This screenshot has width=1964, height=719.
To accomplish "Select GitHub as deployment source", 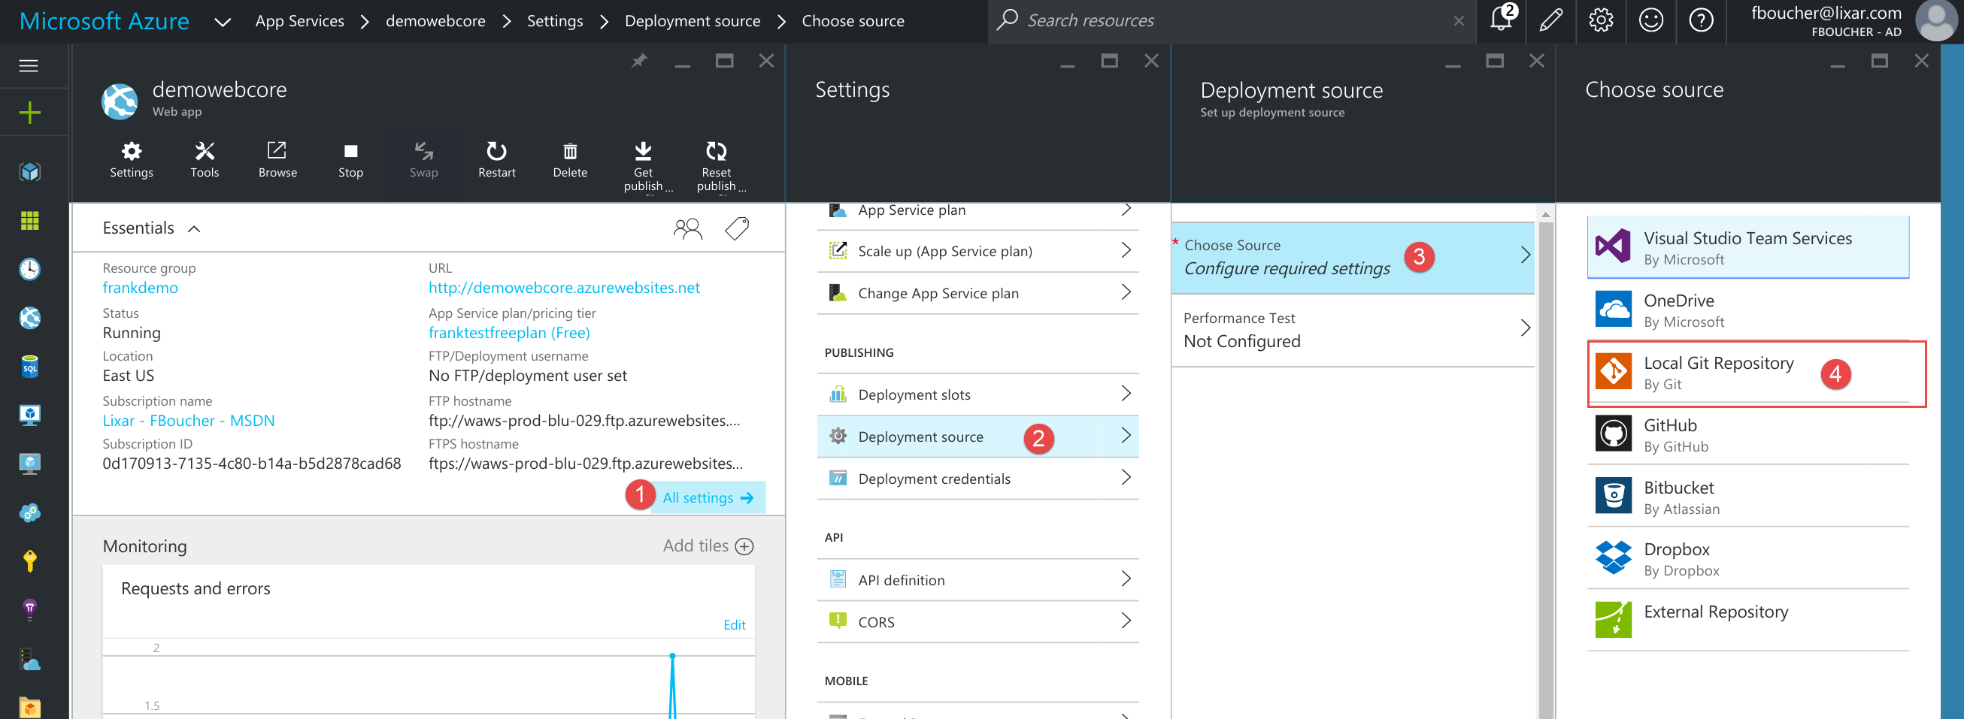I will [x=1747, y=435].
